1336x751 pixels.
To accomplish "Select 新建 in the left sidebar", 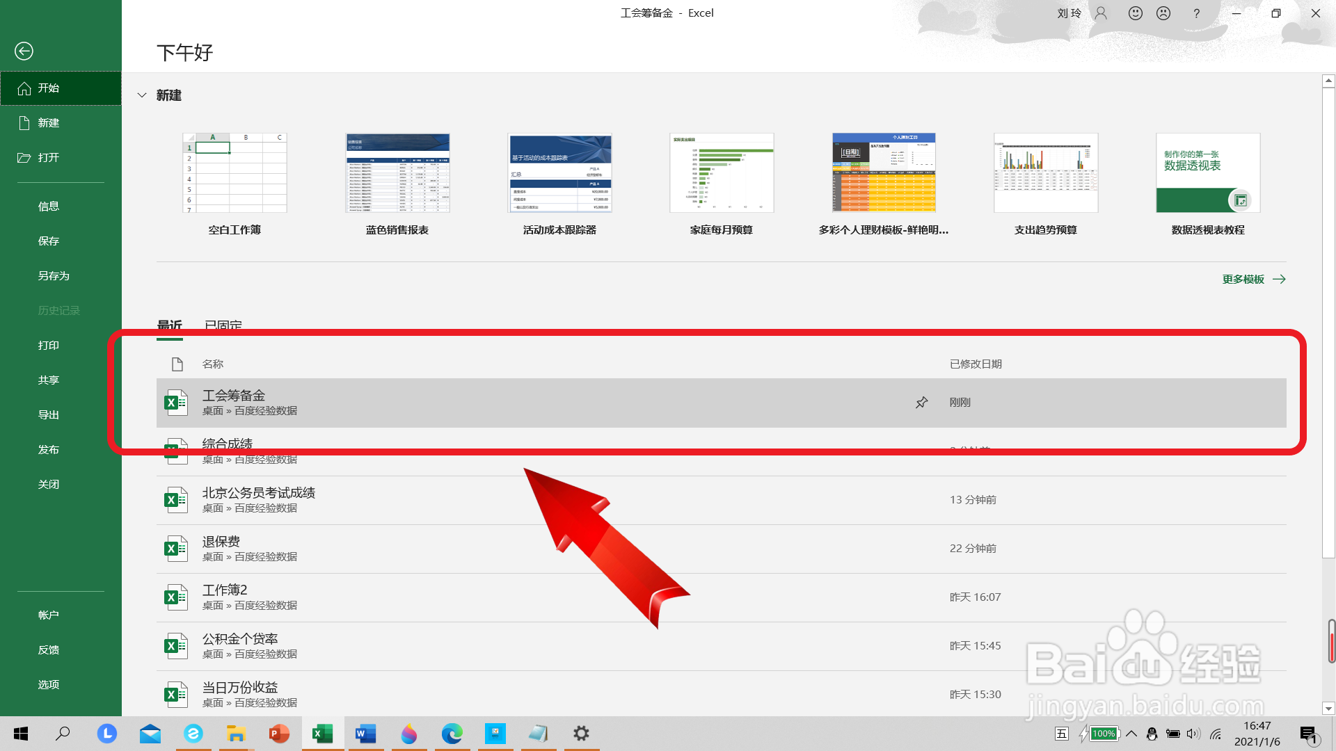I will 61,123.
